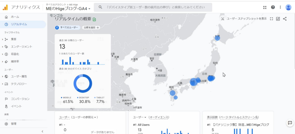Image resolution: width=295 pixels, height=134 pixels.
Task: Open the MEのHigeブログ-GA4 property selector
Action: (x=68, y=8)
